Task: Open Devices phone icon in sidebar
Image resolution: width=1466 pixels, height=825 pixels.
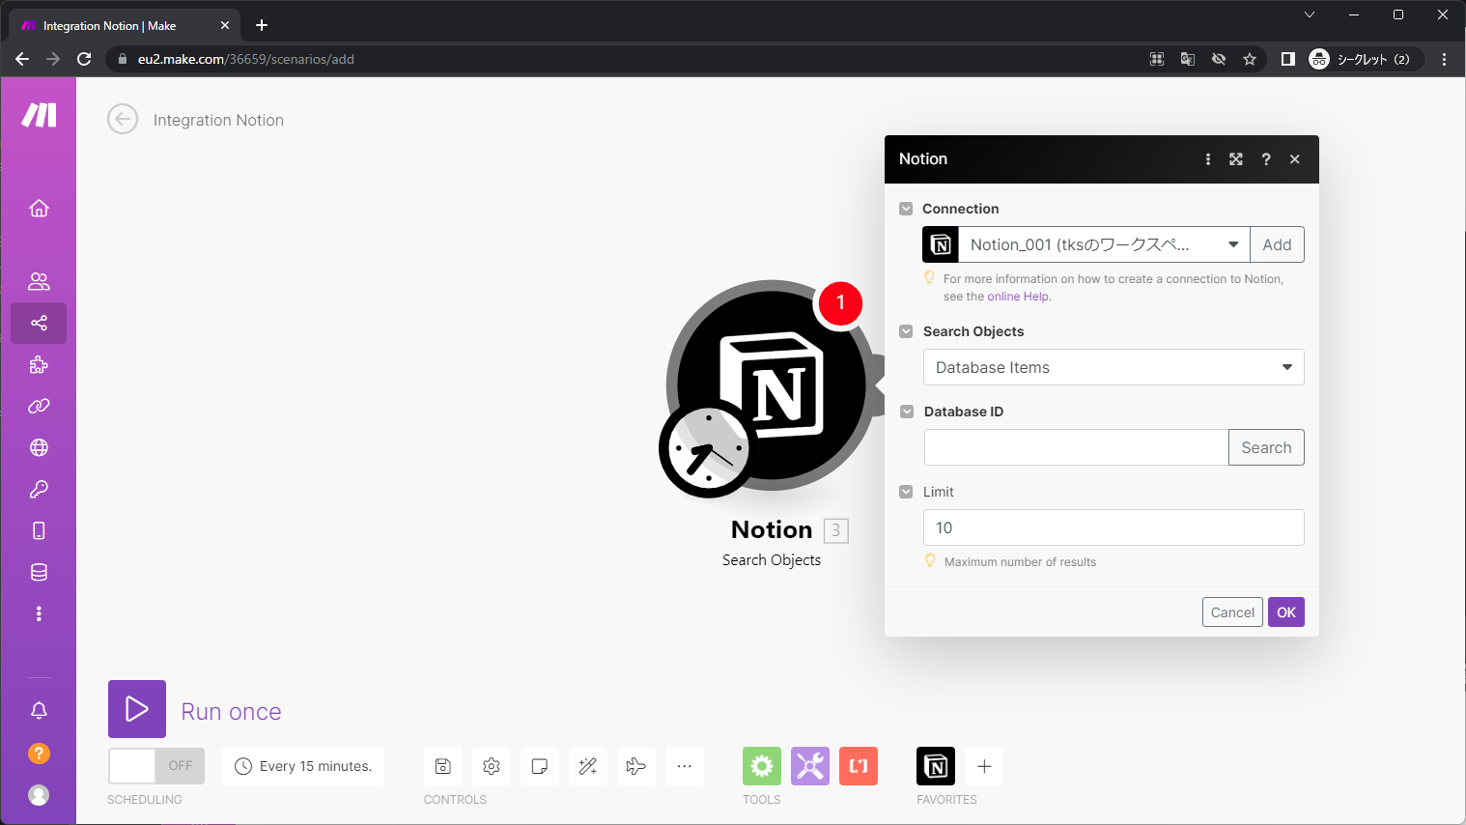Action: 39,530
